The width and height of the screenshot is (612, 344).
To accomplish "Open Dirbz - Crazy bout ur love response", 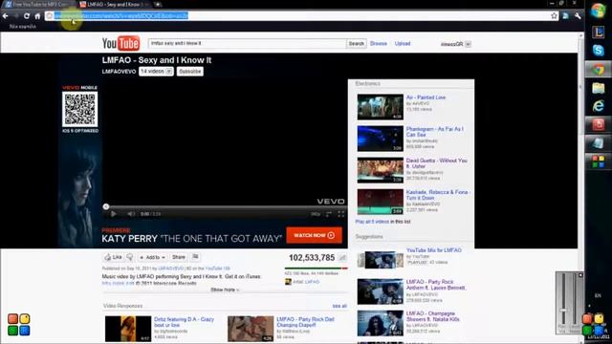I will (x=184, y=322).
